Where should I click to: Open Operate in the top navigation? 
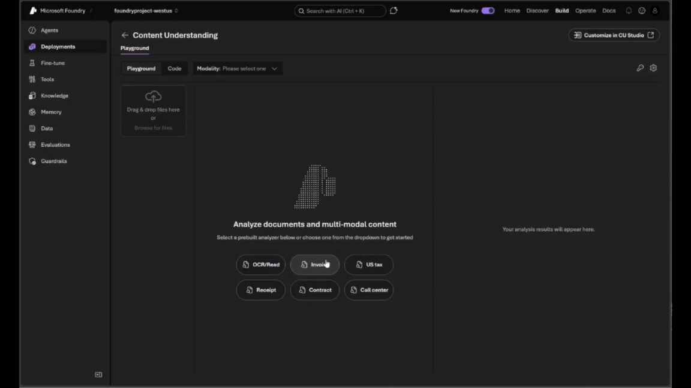585,11
